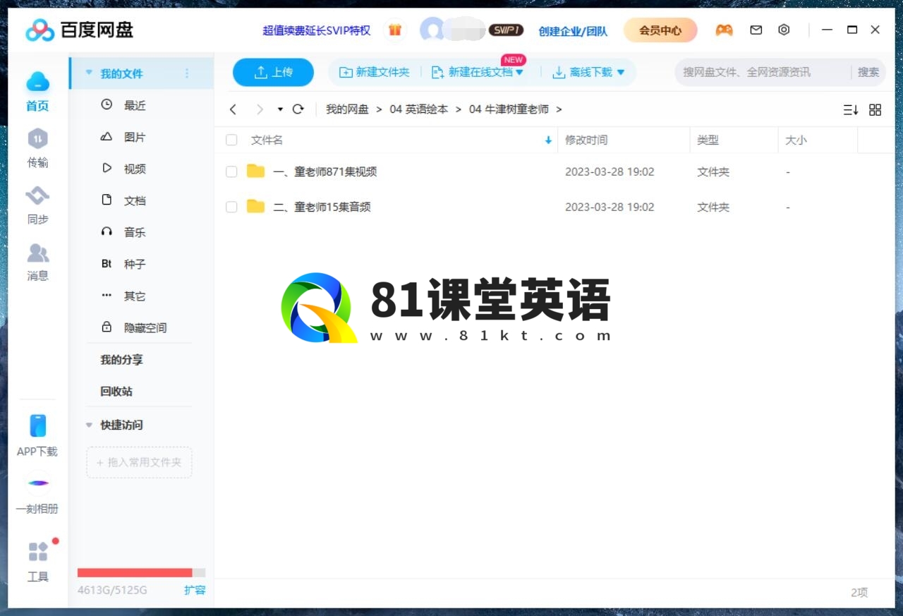Open the mail envelope icon

(x=756, y=30)
